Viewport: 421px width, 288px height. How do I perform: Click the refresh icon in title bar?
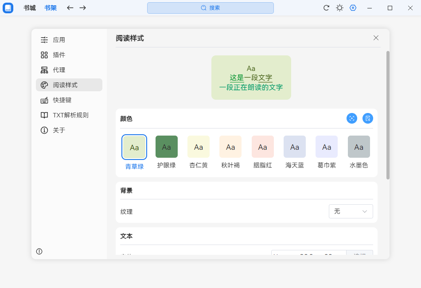[326, 8]
